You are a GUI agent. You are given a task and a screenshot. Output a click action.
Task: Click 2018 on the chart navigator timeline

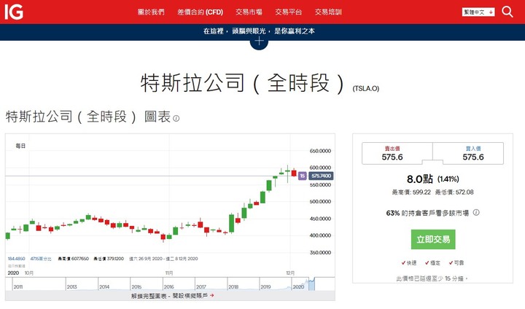[x=233, y=287]
